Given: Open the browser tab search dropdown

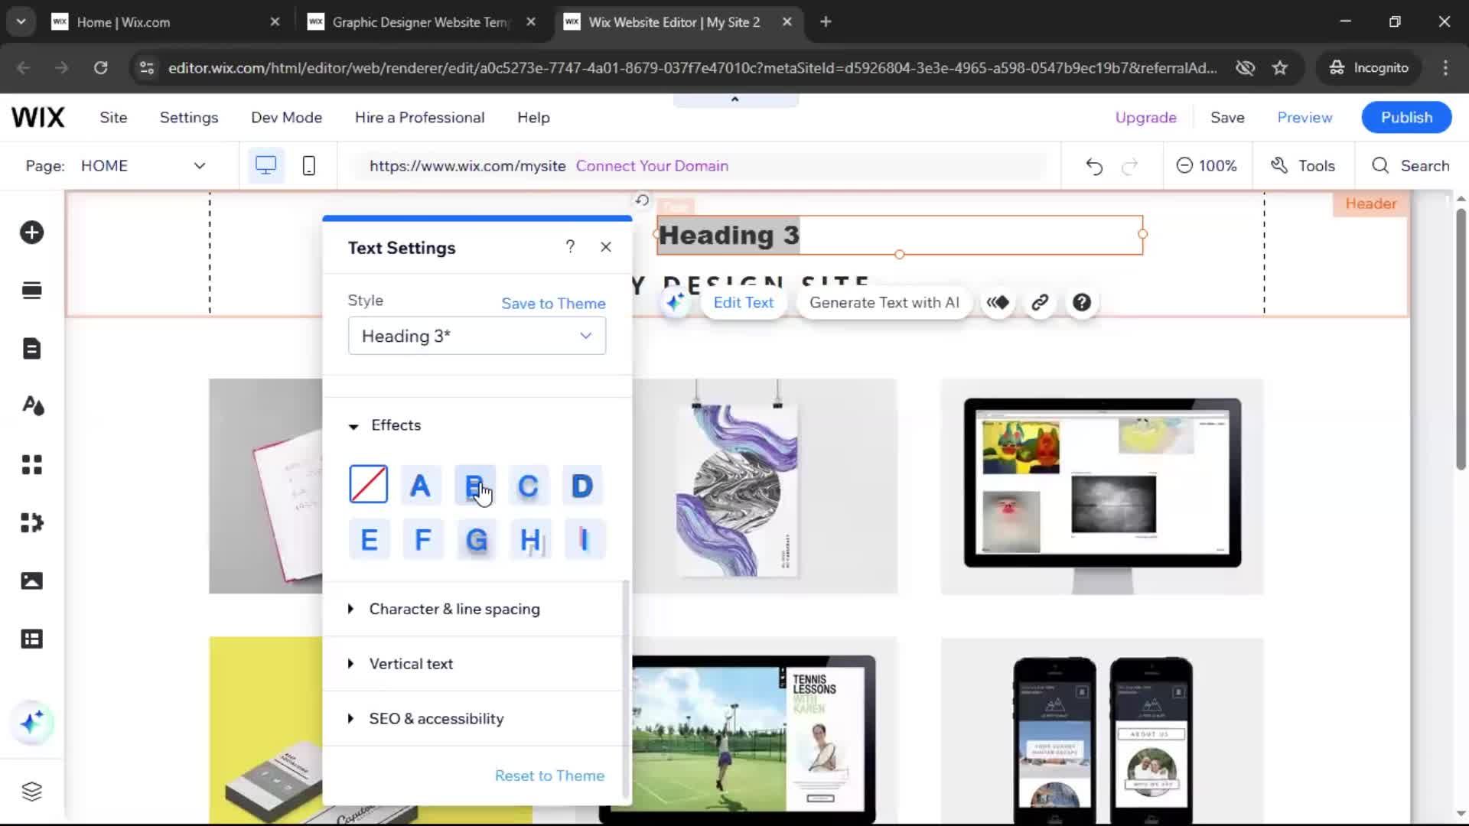Looking at the screenshot, I should point(21,21).
